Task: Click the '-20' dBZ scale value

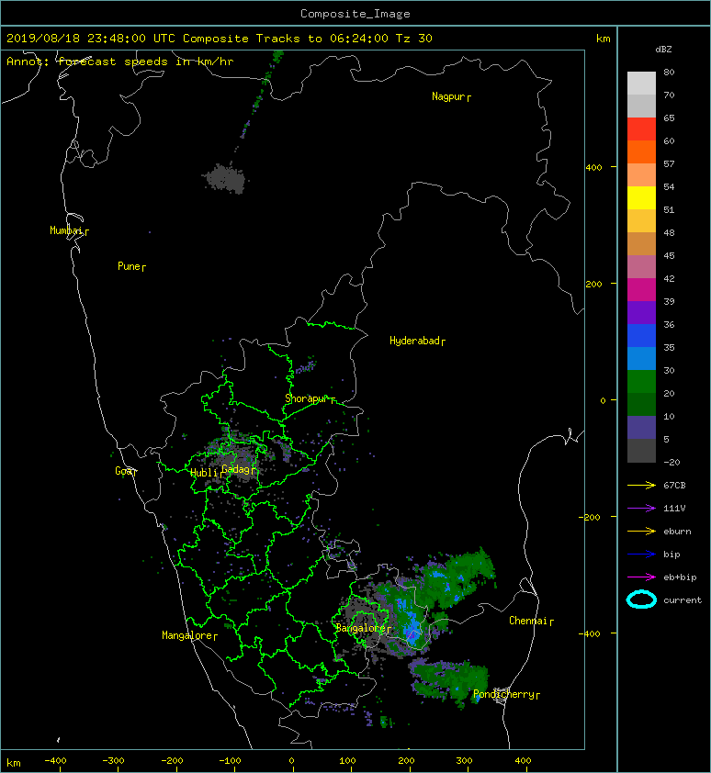Action: [671, 462]
